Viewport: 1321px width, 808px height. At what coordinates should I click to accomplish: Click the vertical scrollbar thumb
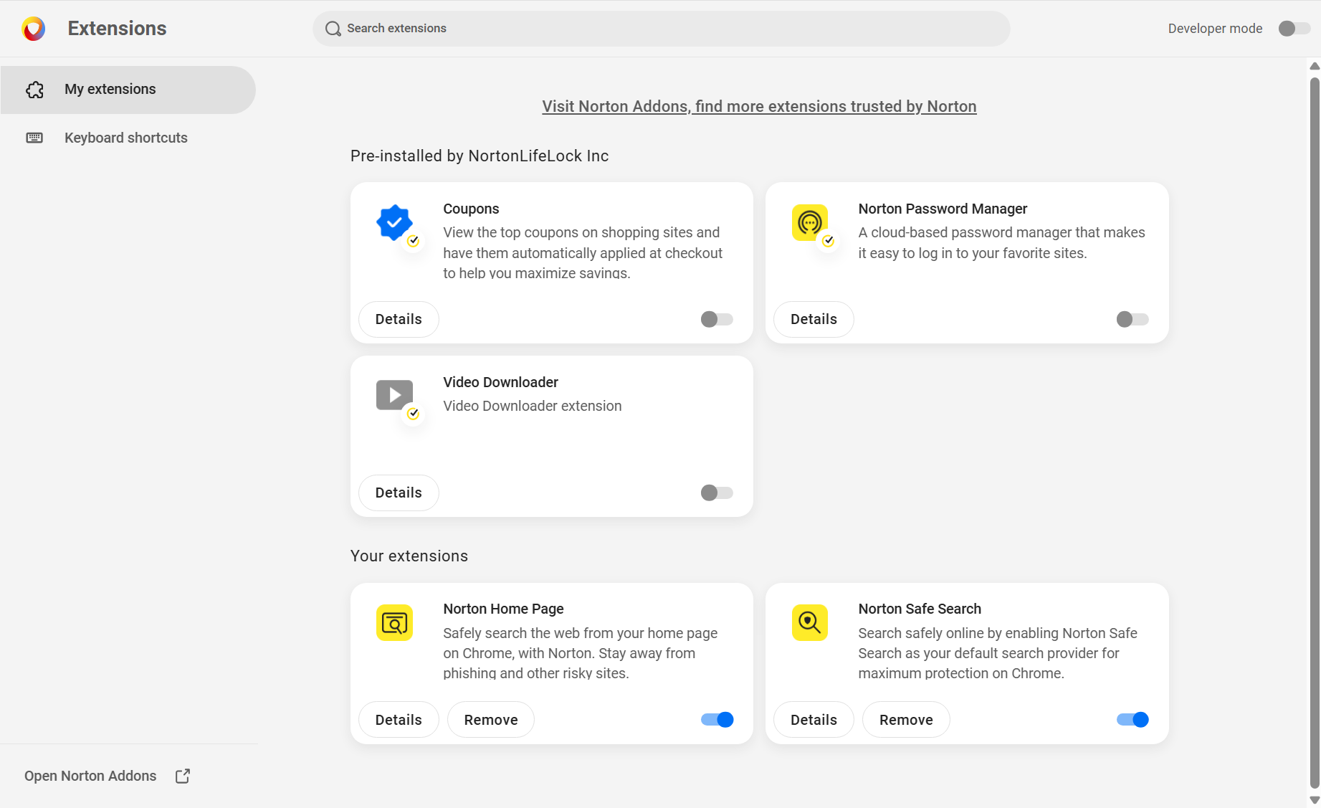(1315, 432)
